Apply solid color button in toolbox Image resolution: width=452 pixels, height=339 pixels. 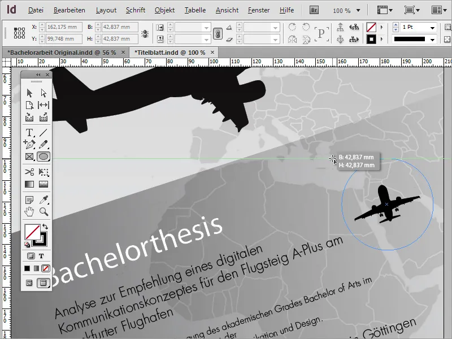(x=27, y=269)
